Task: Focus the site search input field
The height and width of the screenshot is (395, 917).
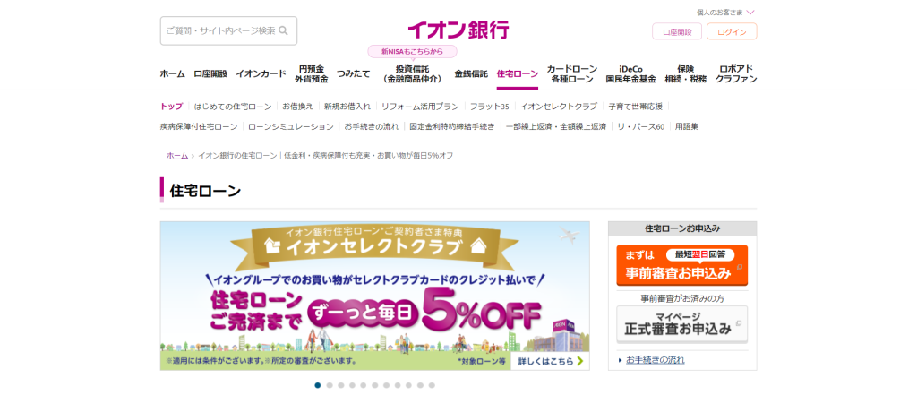Action: (228, 31)
